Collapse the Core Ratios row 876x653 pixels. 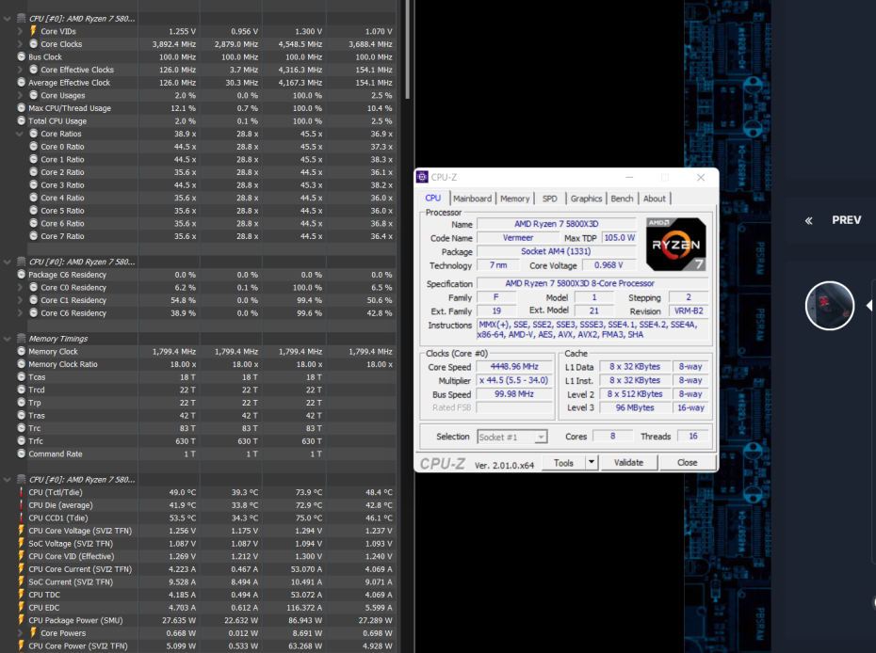coord(20,134)
